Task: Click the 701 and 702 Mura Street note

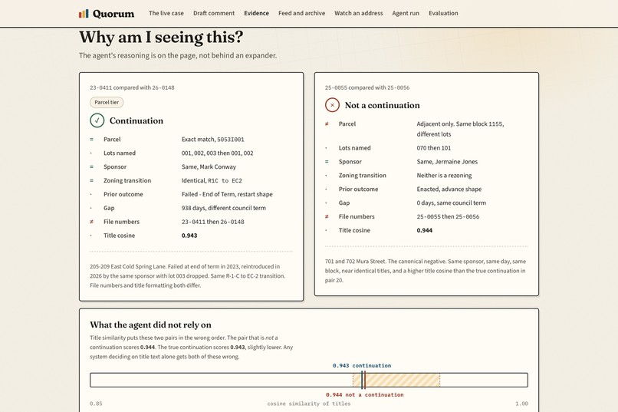Action: coord(426,271)
